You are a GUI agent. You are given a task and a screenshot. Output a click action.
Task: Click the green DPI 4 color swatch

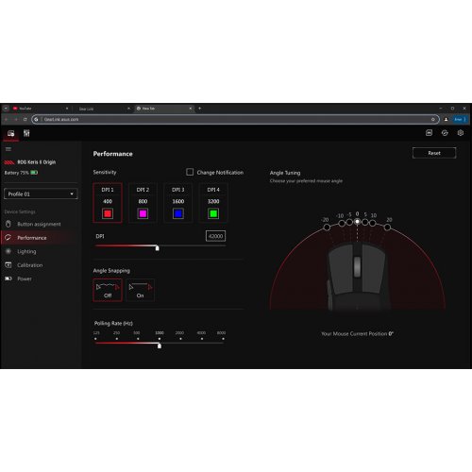213,214
